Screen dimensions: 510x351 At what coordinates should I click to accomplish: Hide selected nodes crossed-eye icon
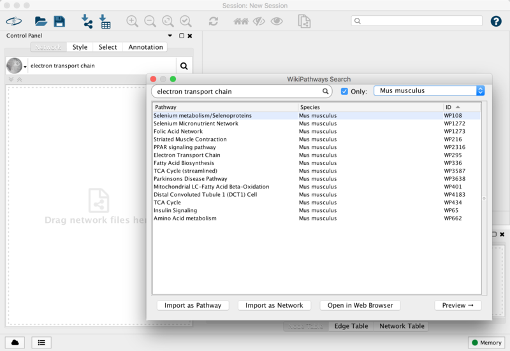click(x=259, y=22)
